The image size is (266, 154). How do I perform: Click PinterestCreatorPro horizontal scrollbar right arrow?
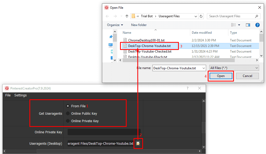point(200,151)
